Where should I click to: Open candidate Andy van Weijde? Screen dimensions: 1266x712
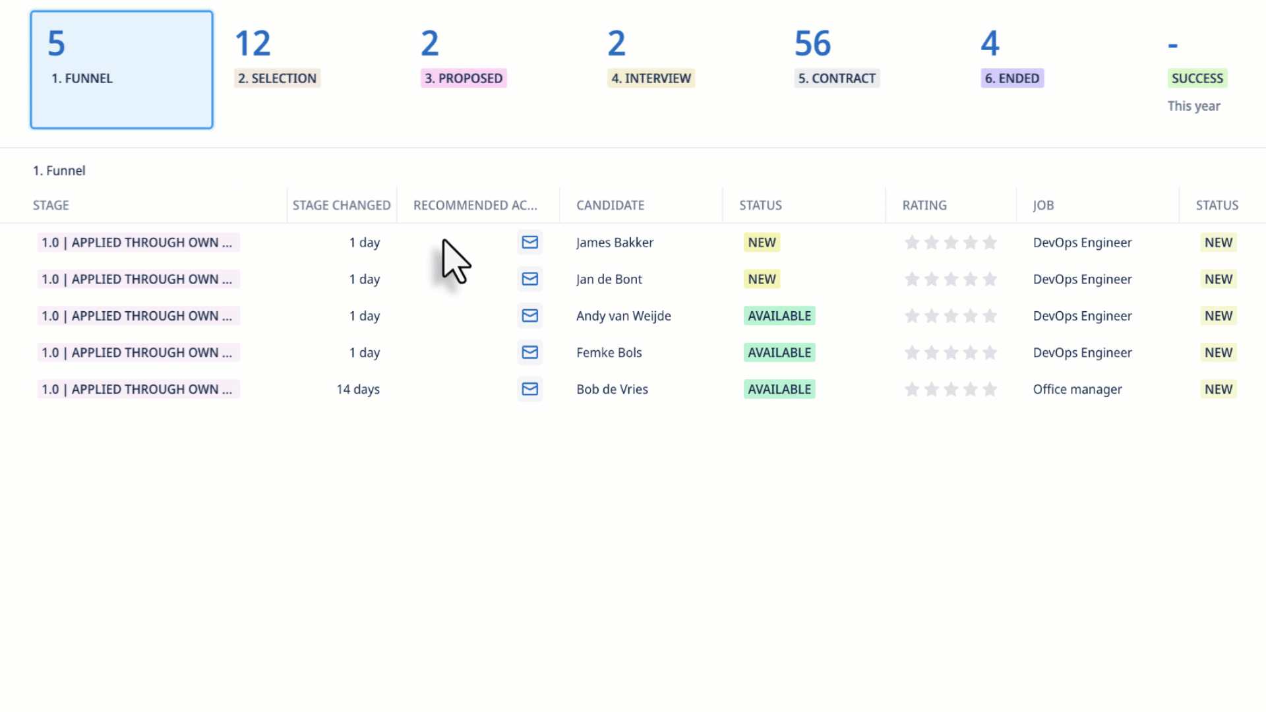tap(623, 316)
